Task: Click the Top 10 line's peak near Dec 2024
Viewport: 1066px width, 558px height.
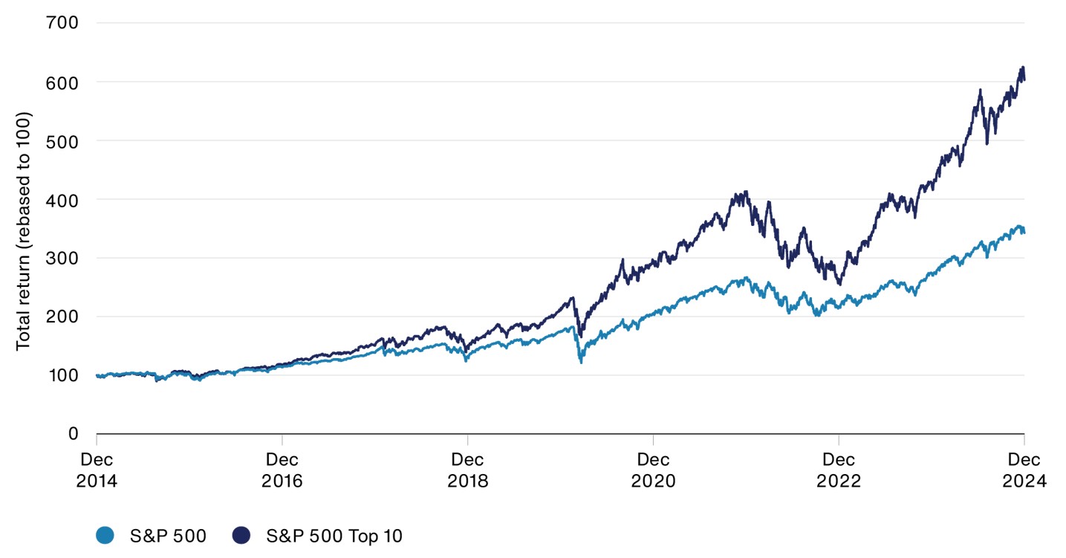Action: (1022, 68)
